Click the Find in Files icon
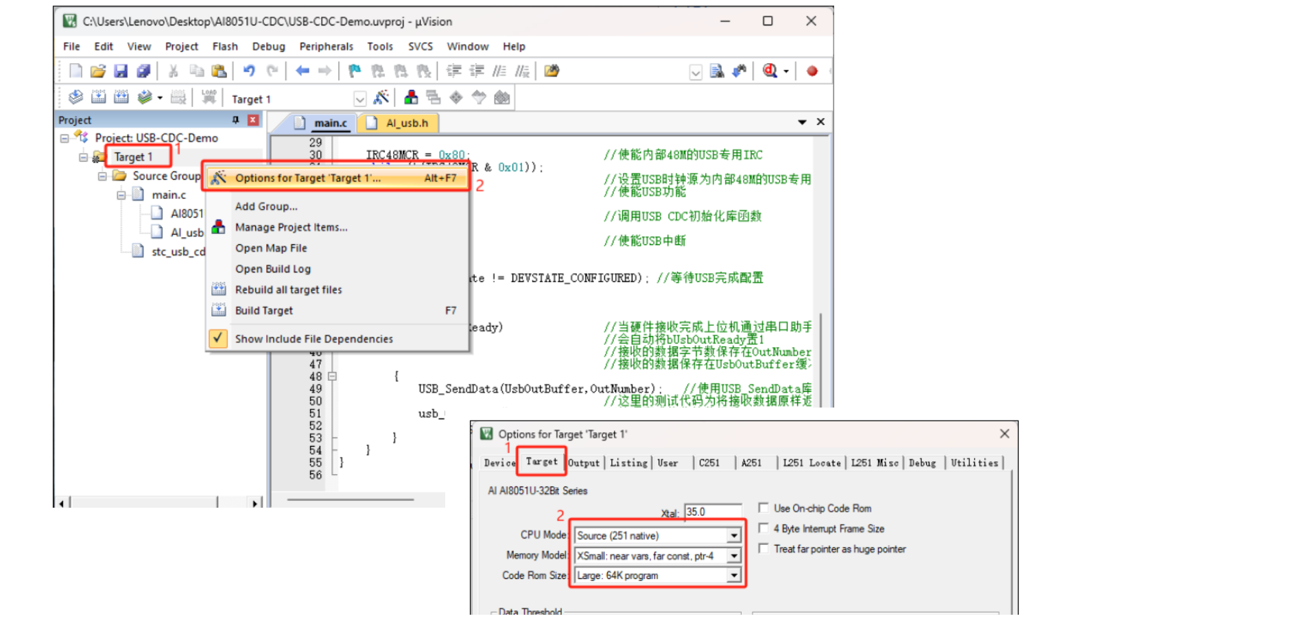Viewport: 1313px width, 636px height. [717, 71]
